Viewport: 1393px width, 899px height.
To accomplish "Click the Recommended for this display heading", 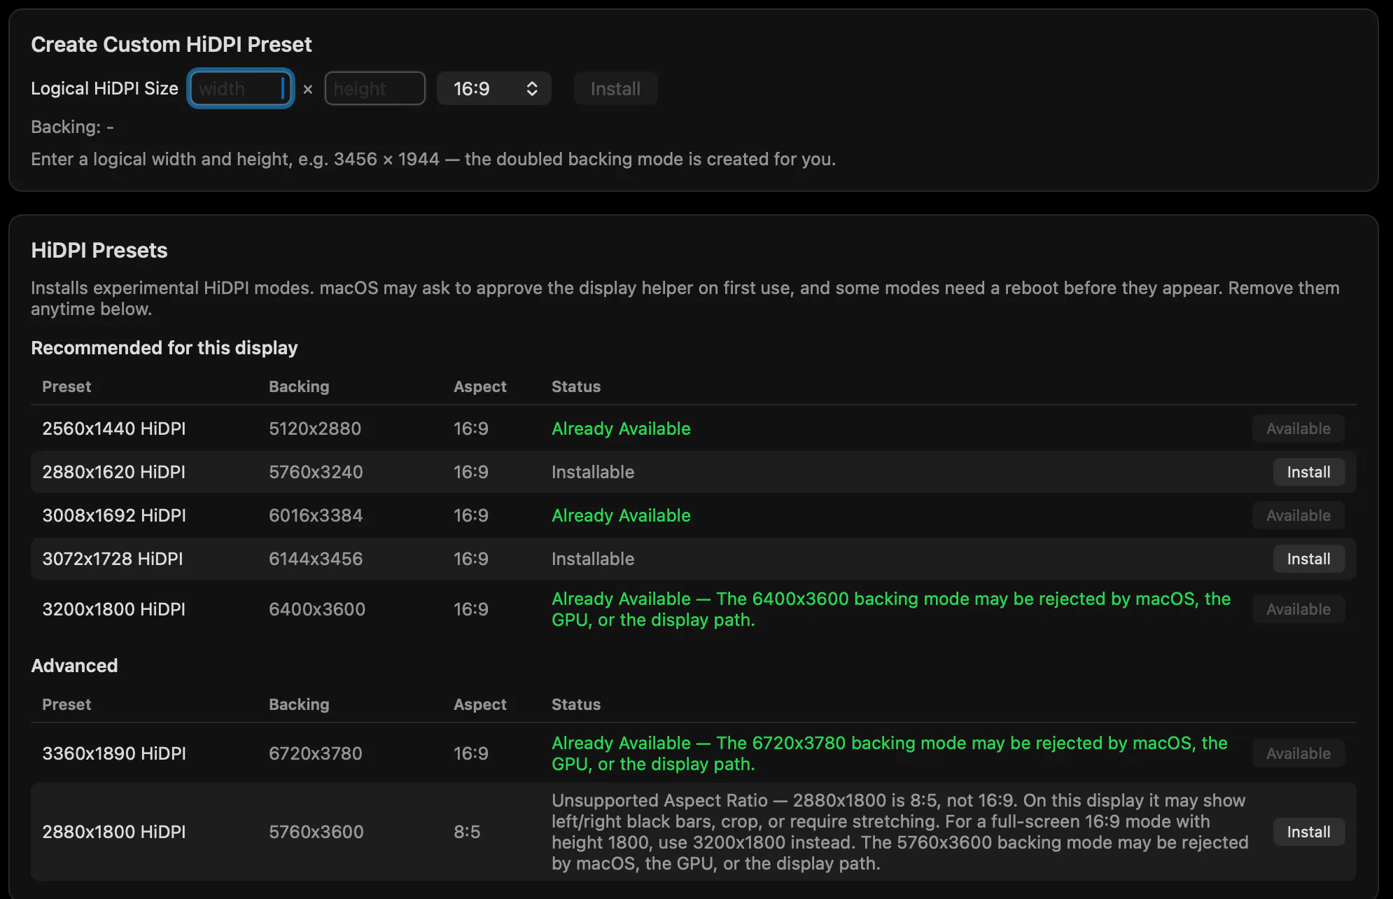I will pos(164,348).
